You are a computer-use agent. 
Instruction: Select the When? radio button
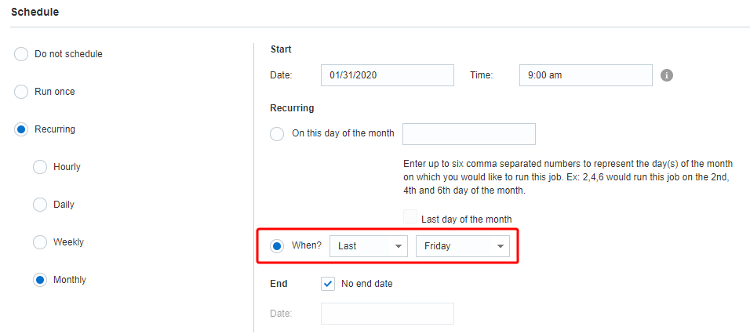277,246
